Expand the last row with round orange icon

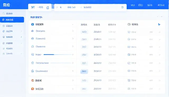(x=73, y=89)
